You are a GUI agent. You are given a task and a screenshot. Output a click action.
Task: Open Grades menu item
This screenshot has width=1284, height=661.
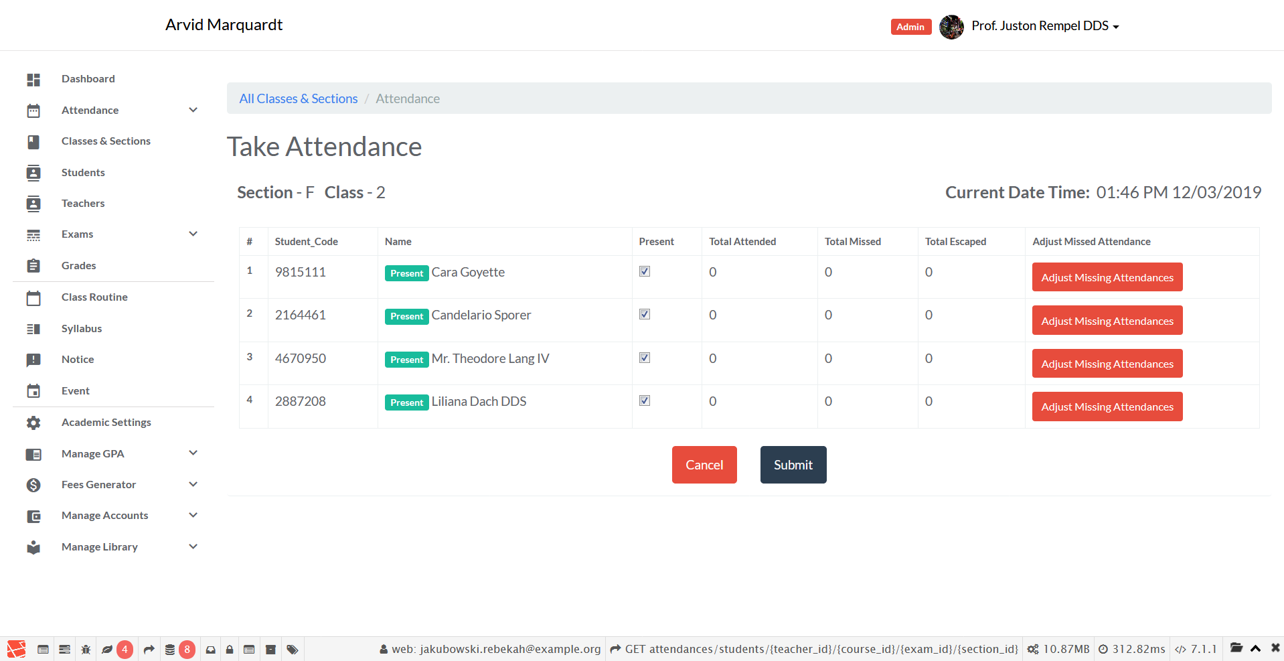click(79, 266)
